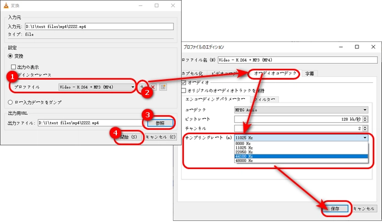This screenshot has width=382, height=222.
Task: Delete the selected profile with the red X
Action: 153,87
